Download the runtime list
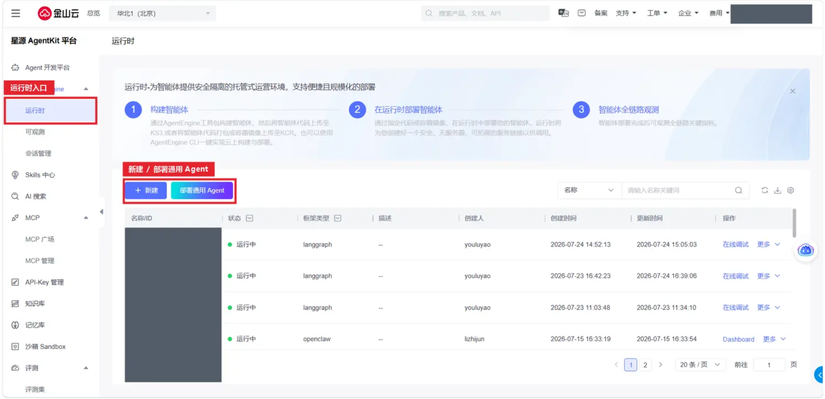This screenshot has width=825, height=399. click(777, 190)
